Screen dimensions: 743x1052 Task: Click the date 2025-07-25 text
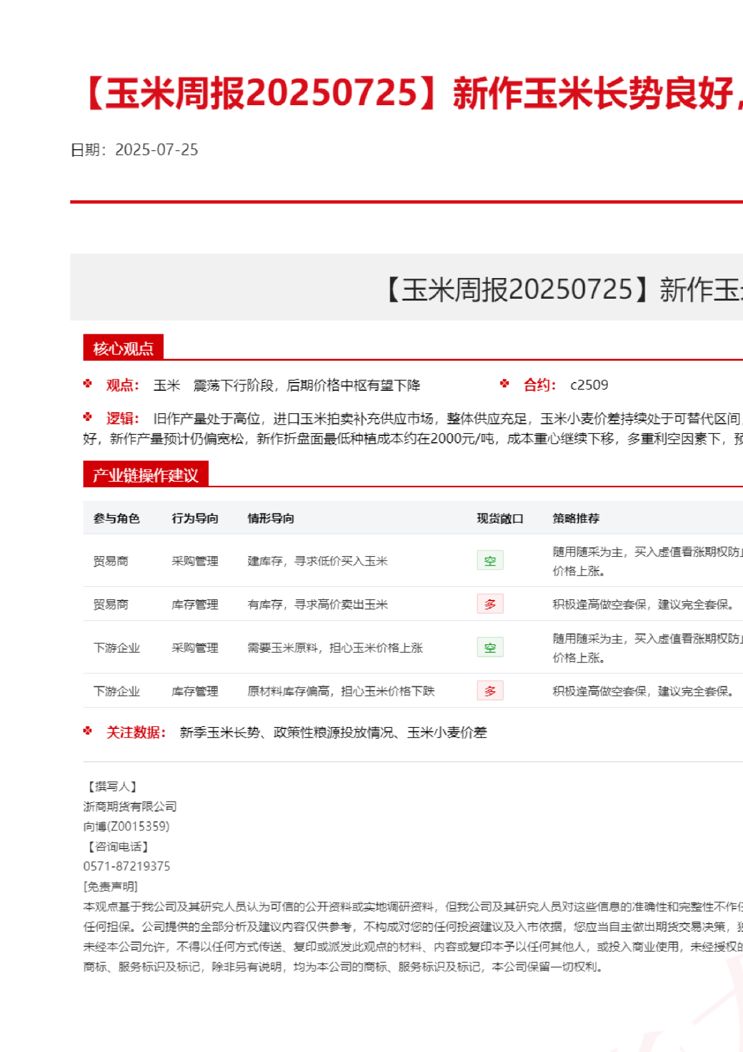tap(156, 150)
